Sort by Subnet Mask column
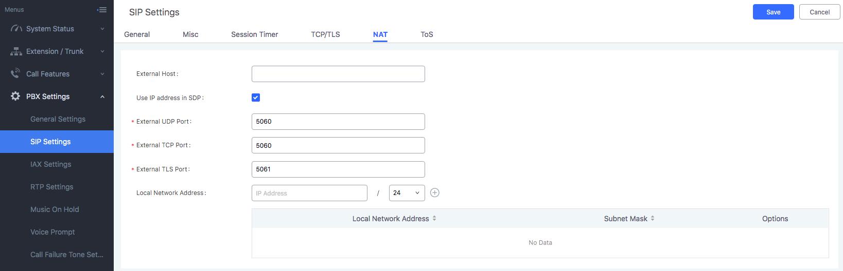This screenshot has width=843, height=271. pos(653,218)
